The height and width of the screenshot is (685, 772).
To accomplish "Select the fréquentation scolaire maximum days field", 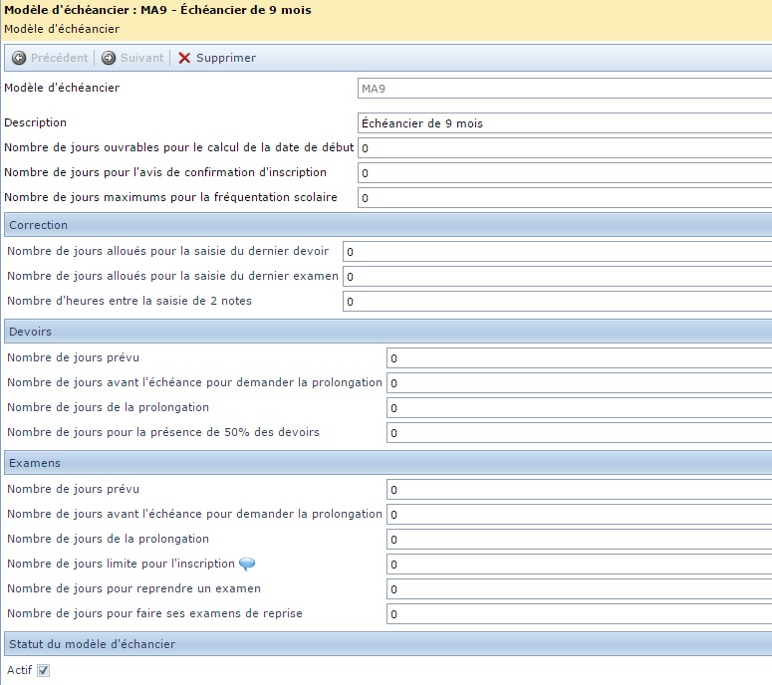I will 564,198.
